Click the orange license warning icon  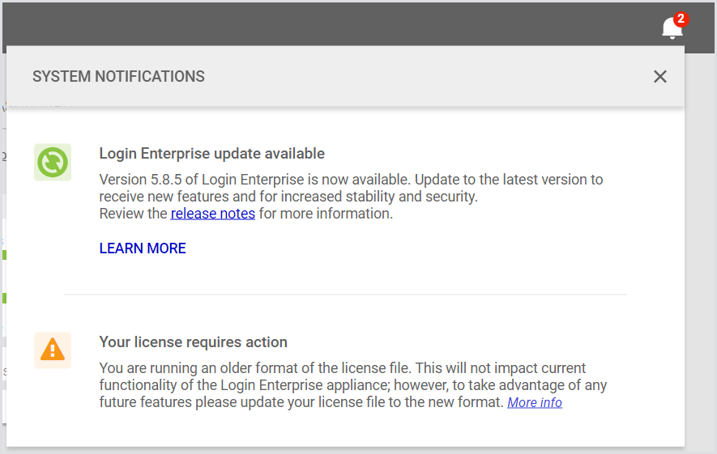coord(53,350)
